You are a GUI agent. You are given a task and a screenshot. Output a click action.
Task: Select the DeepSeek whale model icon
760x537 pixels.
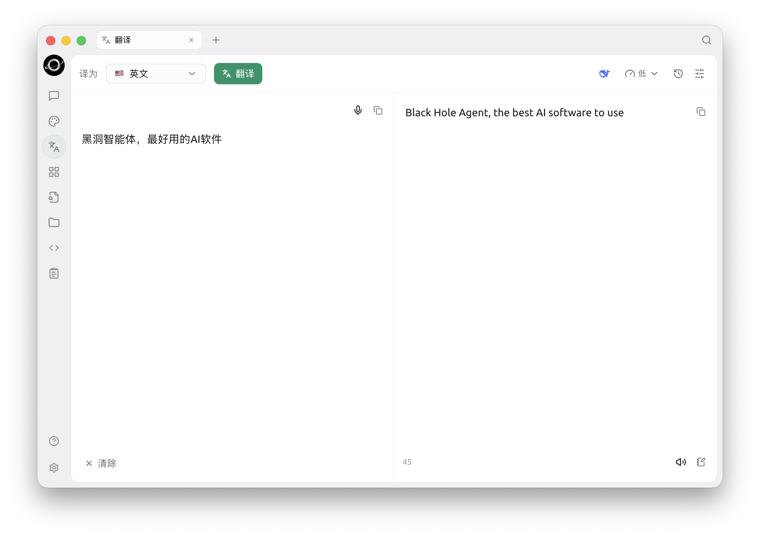[605, 74]
